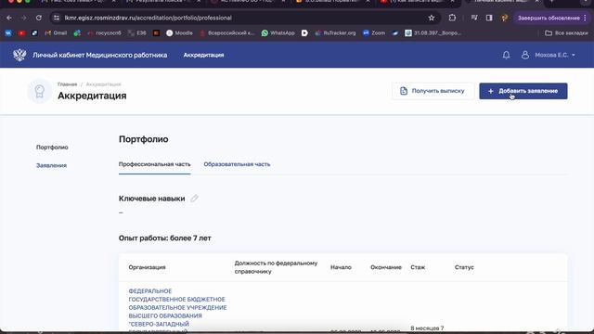594x334 pixels.
Task: Open the Всероссийский bookmark
Action: click(227, 33)
